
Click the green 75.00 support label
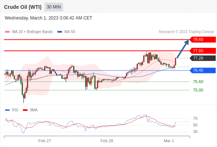coord(198,90)
